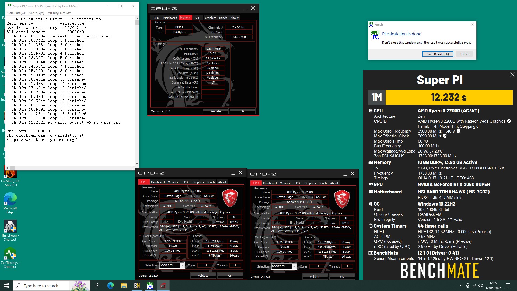Screen dimensions: 517x291
Task: Click Checksum: 1B4C9024 line in Super PI
Action: pos(28,131)
